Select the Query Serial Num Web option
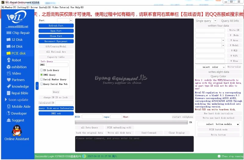244x160 pixels. coord(41,84)
